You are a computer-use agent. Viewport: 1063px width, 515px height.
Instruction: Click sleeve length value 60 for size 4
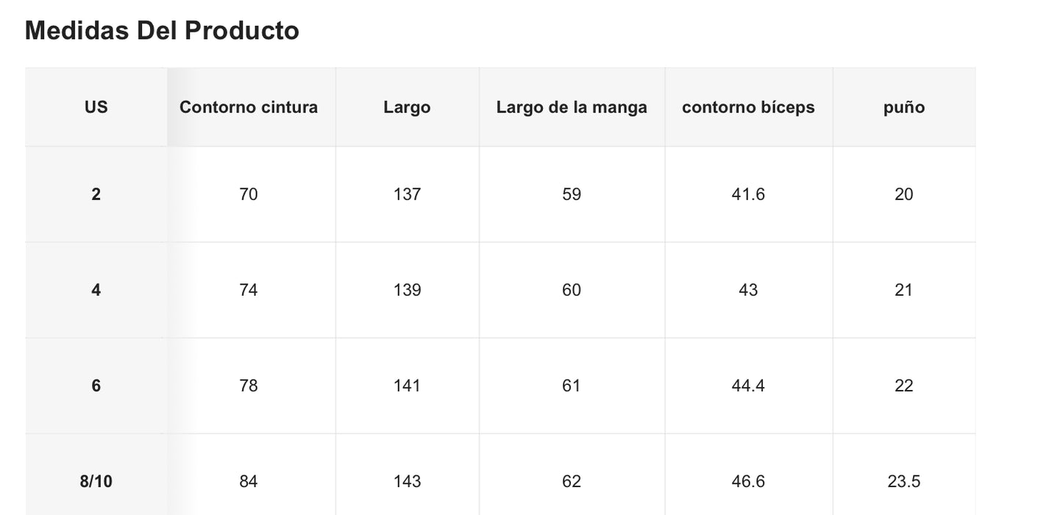click(x=572, y=290)
